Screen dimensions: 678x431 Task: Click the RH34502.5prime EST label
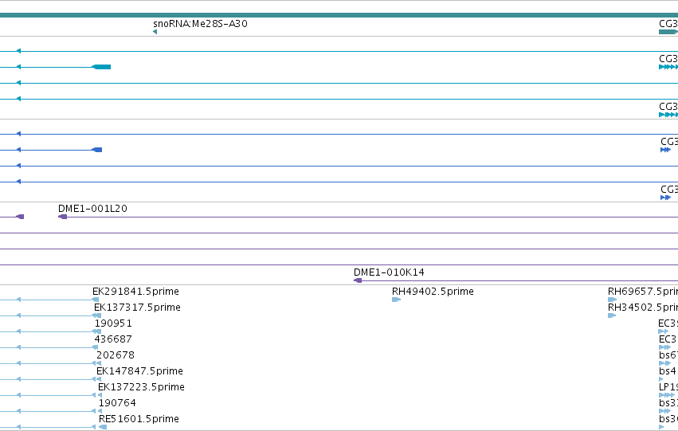click(643, 308)
